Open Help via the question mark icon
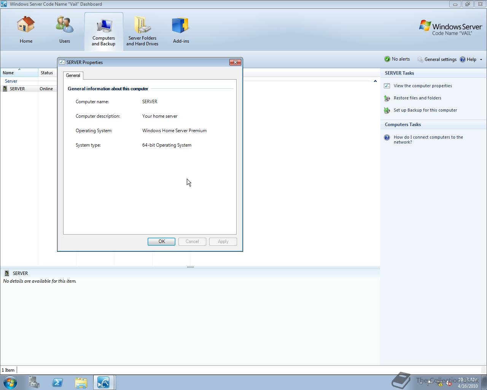487x390 pixels. 463,59
